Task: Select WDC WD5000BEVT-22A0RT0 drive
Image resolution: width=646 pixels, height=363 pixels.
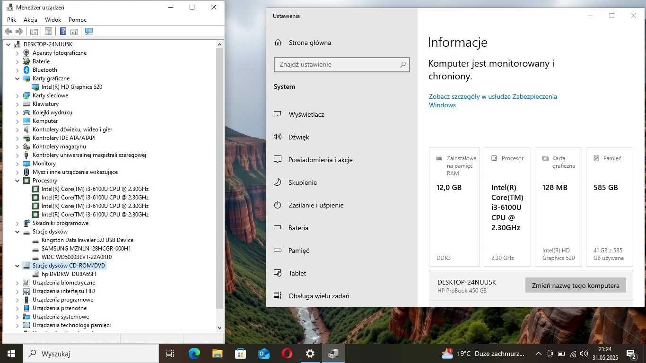Action: [77, 257]
